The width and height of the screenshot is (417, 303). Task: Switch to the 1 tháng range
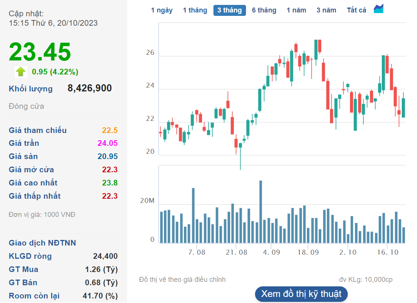195,10
